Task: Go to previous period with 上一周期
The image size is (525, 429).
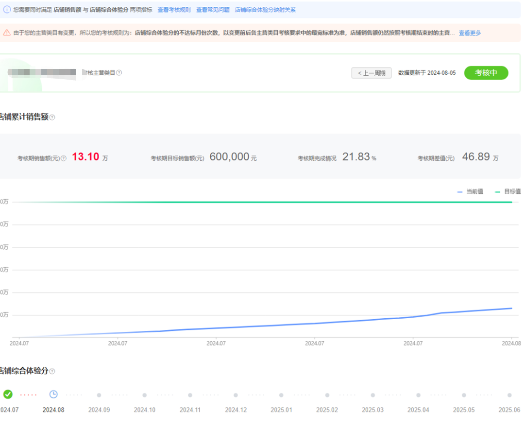Action: (371, 73)
